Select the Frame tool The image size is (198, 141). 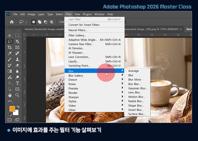tap(17, 47)
